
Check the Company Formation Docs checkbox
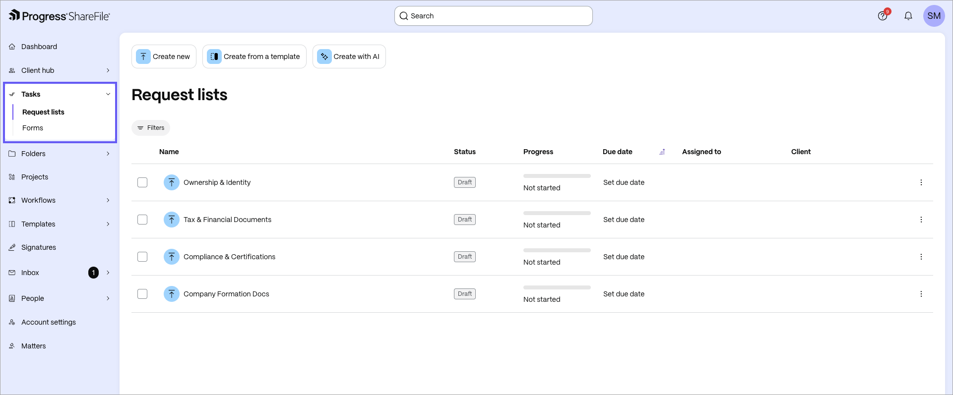tap(142, 294)
